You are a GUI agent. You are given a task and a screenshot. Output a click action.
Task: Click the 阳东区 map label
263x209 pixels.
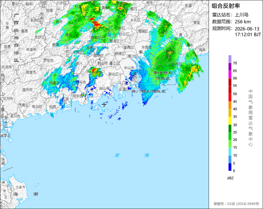coord(78,96)
